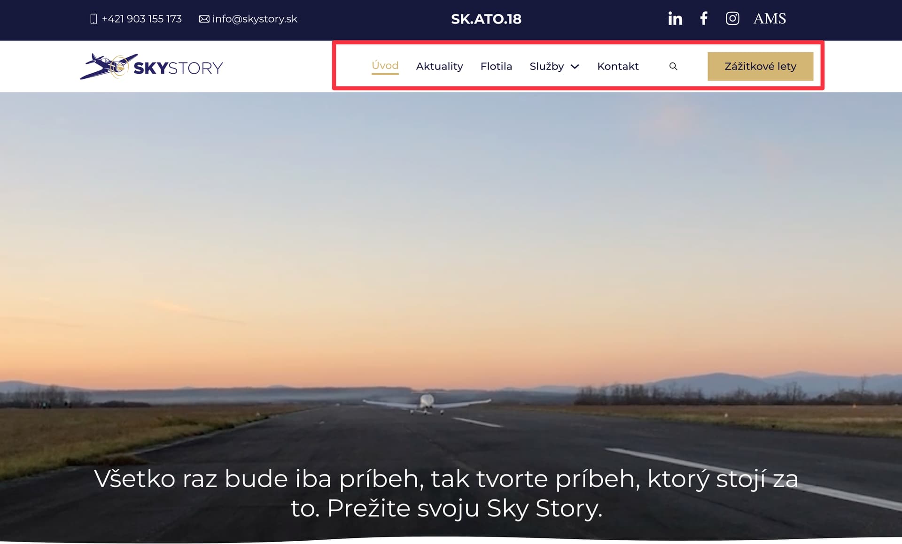Click the SkyStory airplane logo
The image size is (902, 544).
(x=151, y=66)
